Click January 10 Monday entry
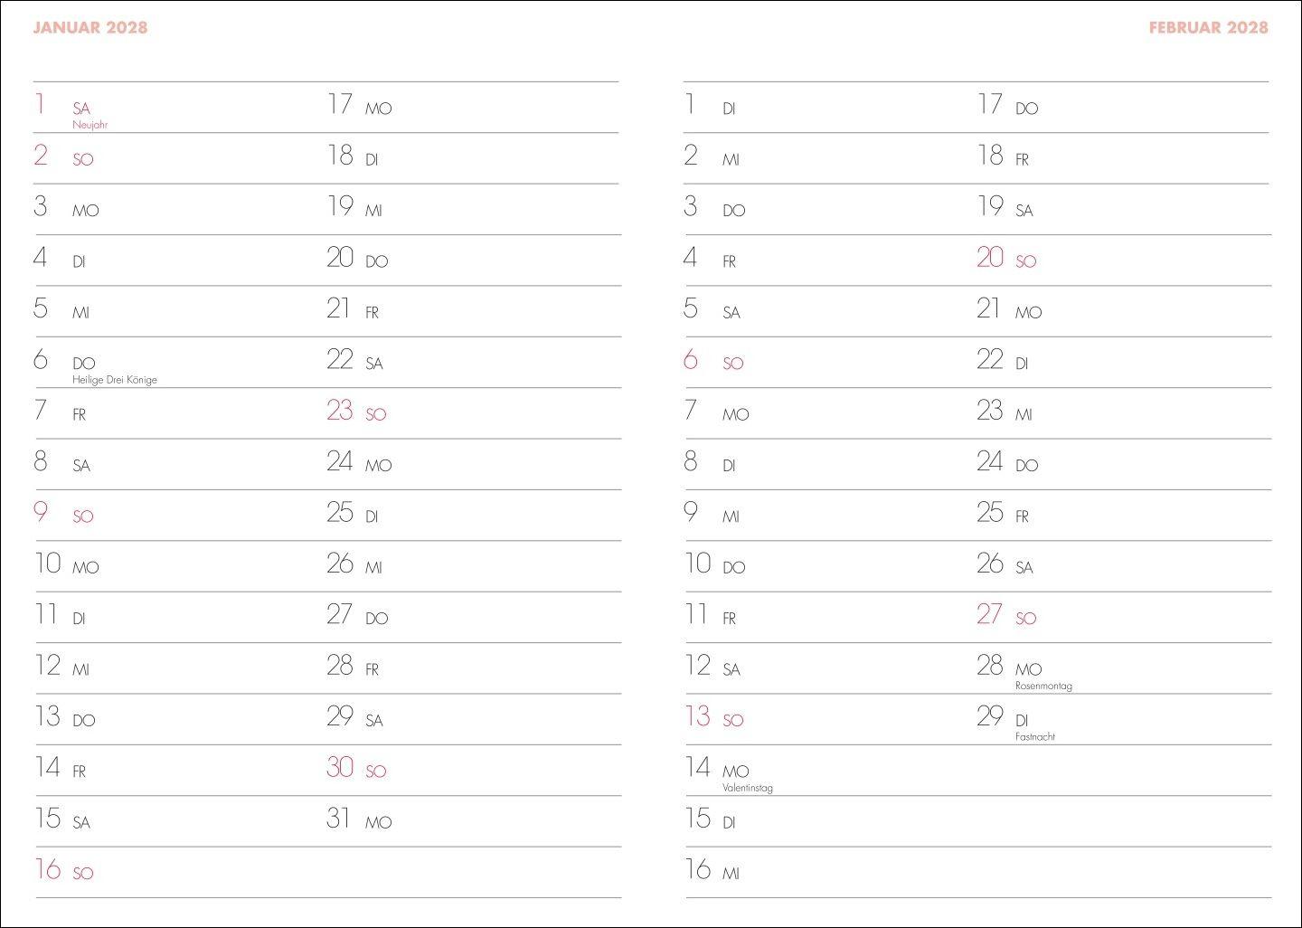Screen dimensions: 1302x928 pos(66,564)
